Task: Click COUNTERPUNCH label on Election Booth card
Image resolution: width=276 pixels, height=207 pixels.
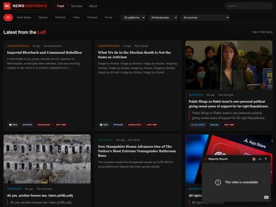Action: pyautogui.click(x=109, y=46)
